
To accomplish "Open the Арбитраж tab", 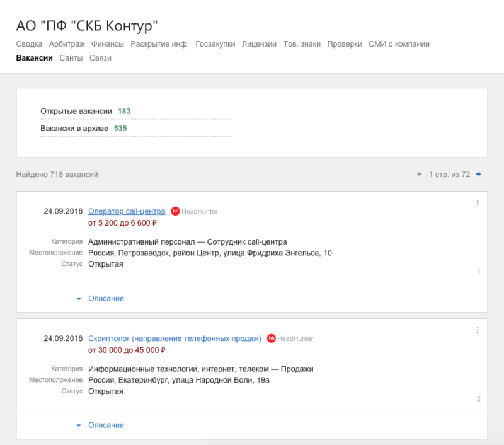I will pyautogui.click(x=67, y=44).
